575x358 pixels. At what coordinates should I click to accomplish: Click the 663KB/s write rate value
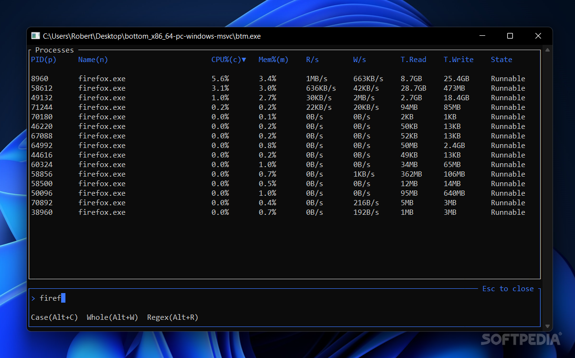click(x=368, y=79)
